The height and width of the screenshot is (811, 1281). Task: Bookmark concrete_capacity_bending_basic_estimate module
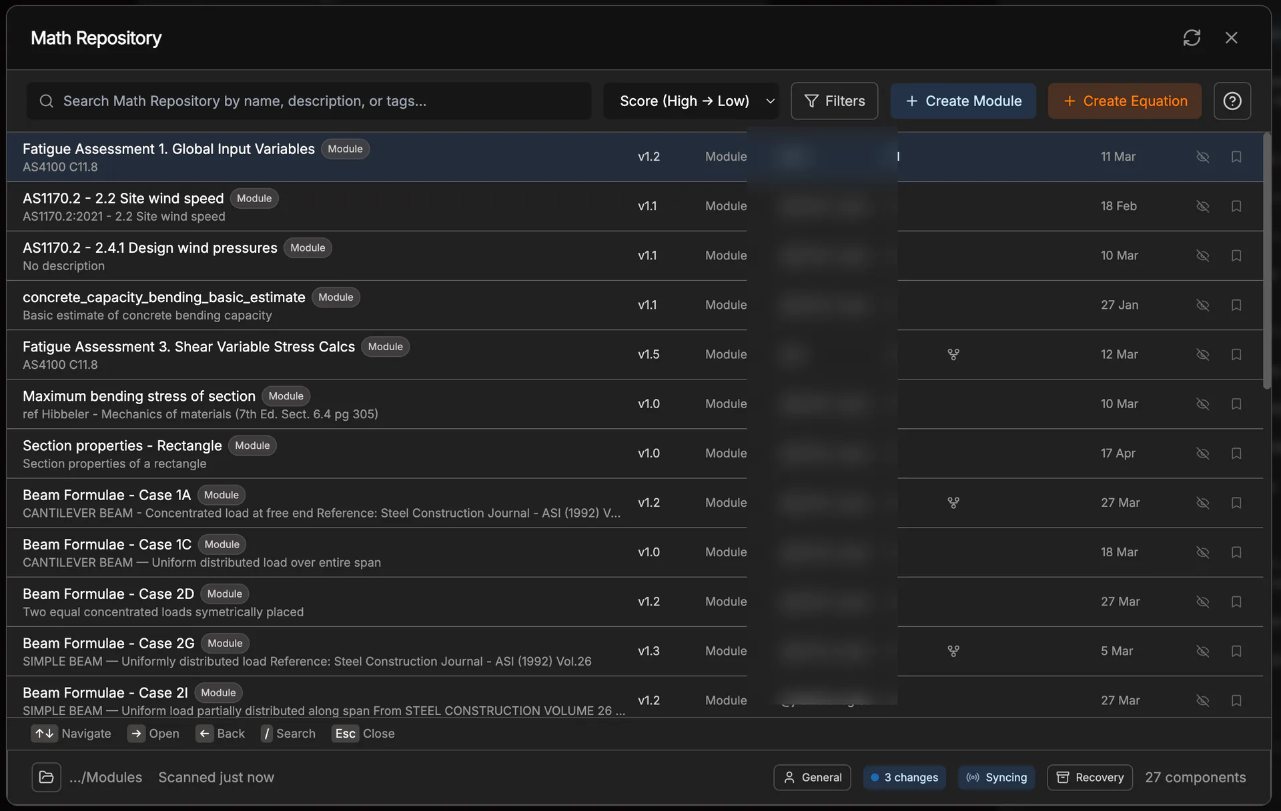pos(1236,305)
